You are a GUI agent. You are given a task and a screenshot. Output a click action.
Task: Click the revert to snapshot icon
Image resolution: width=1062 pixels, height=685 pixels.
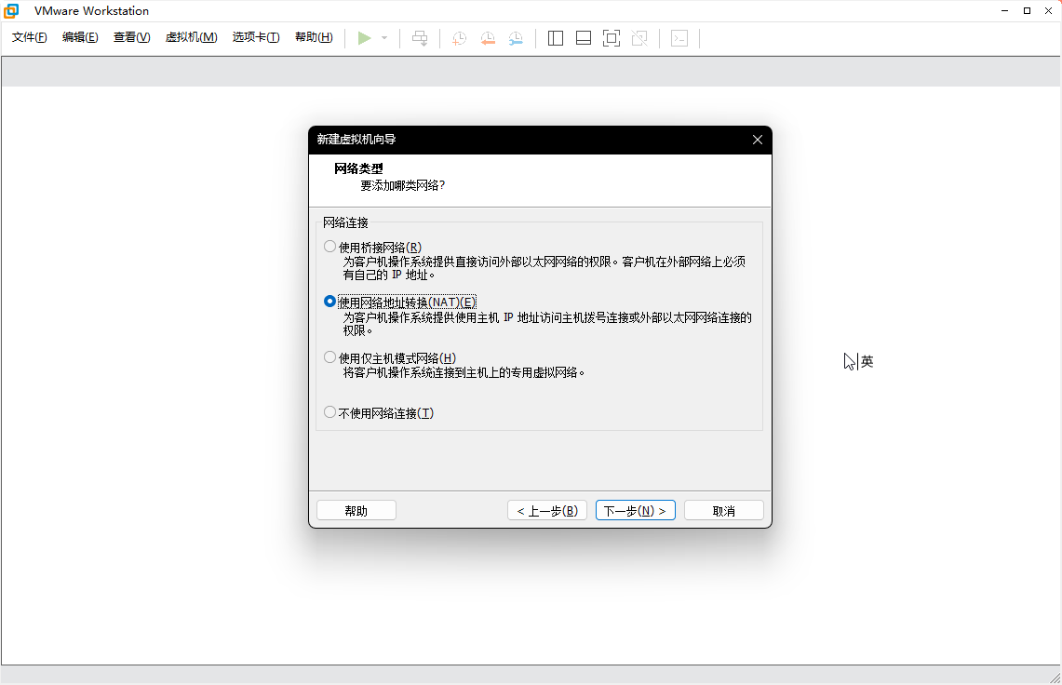pyautogui.click(x=488, y=38)
